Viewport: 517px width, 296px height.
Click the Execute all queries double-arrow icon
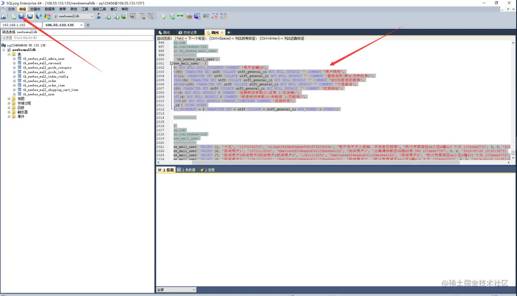(x=30, y=16)
